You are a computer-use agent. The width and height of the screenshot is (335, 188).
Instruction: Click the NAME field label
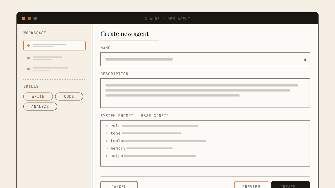click(106, 48)
